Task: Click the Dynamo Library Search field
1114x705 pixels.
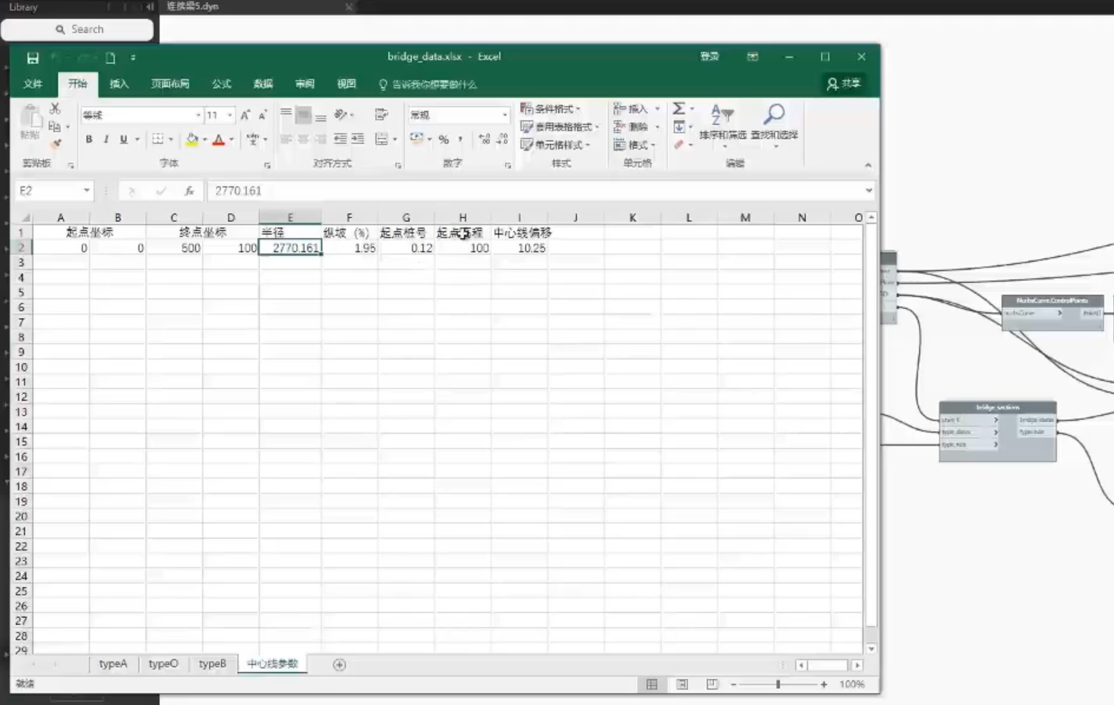Action: pos(77,29)
